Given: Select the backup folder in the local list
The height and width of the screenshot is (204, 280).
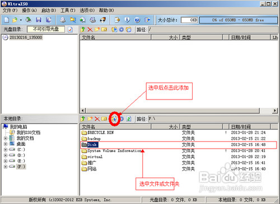Looking at the screenshot, I should 91,139.
